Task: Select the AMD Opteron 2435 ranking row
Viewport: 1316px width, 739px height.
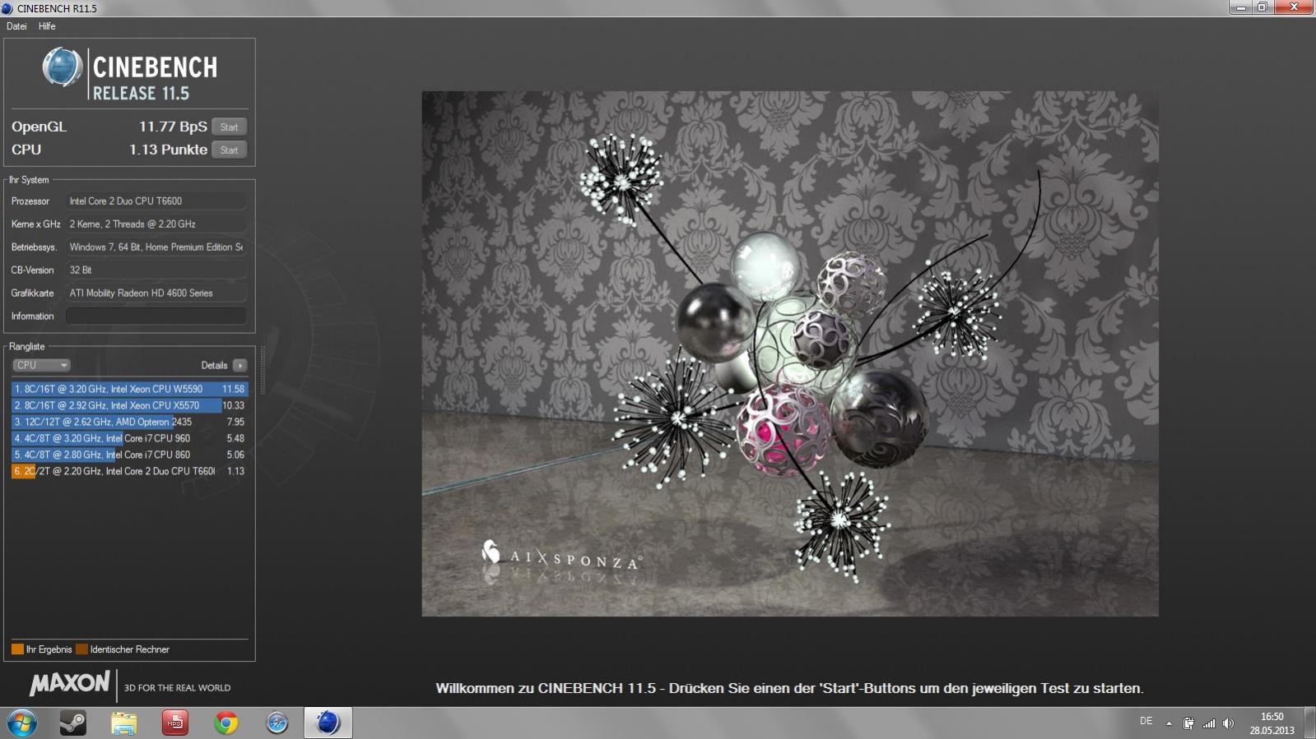Action: [x=129, y=422]
